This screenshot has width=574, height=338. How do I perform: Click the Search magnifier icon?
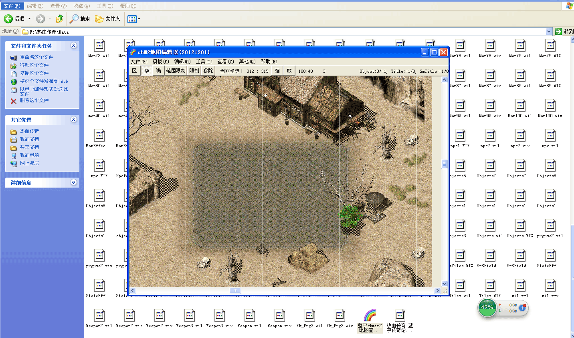click(x=75, y=19)
